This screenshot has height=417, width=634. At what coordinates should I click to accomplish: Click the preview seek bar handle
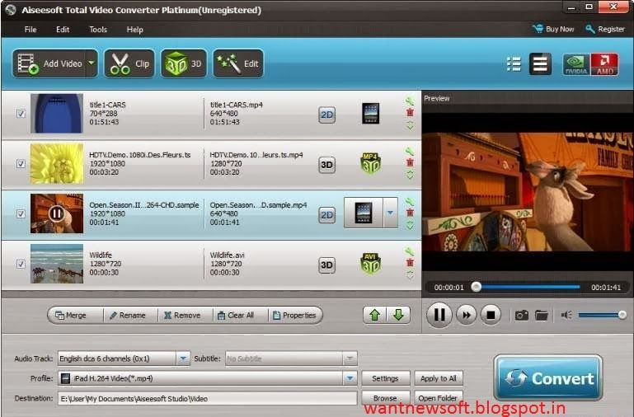coord(477,287)
